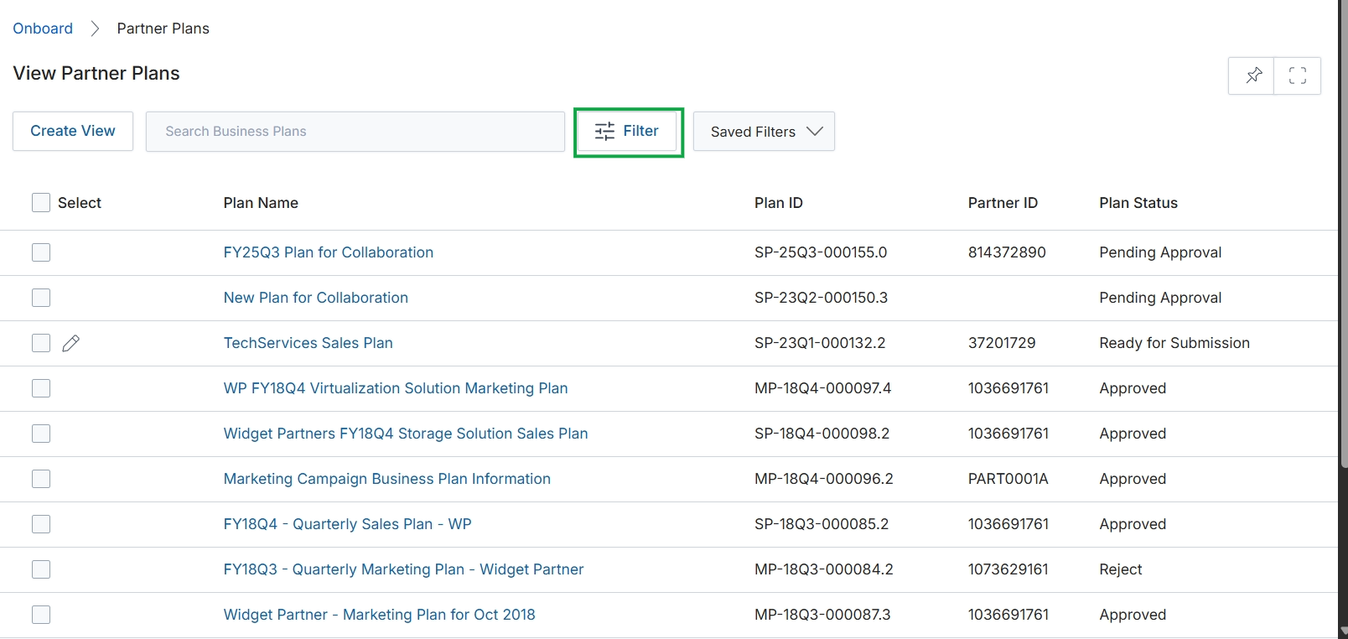Image resolution: width=1348 pixels, height=639 pixels.
Task: Select plan ID MP-18Q3-000087.3
Action: point(822,615)
